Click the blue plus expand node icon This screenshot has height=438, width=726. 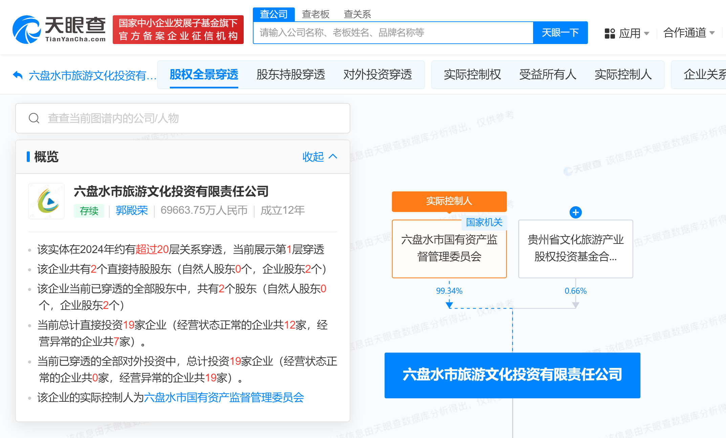click(x=575, y=212)
